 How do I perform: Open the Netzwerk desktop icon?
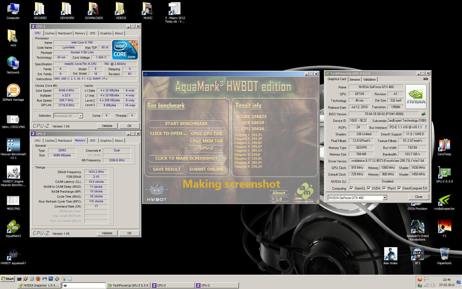(x=13, y=65)
